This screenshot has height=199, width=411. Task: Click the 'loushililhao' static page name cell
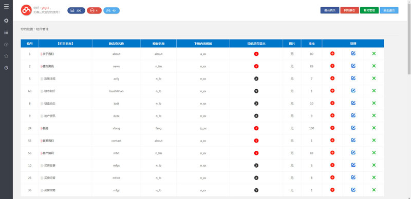tap(117, 91)
